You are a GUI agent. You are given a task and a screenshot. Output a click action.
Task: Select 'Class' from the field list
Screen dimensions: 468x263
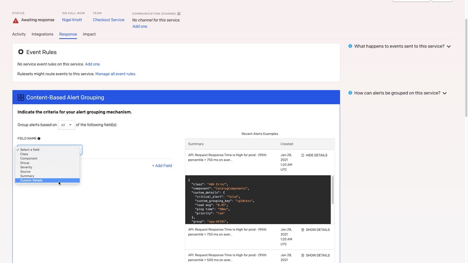click(48, 154)
